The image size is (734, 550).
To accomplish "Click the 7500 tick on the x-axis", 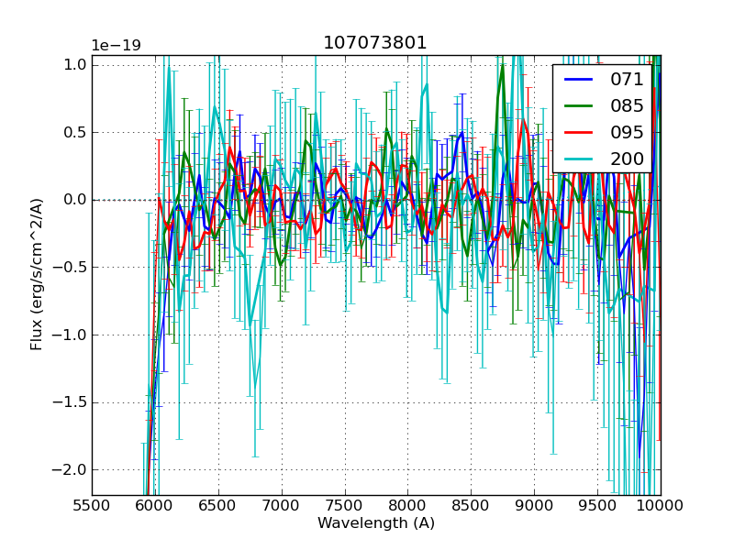I will pos(344,504).
